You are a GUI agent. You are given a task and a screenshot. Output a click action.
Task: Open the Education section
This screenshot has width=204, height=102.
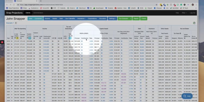pyautogui.click(x=103, y=18)
